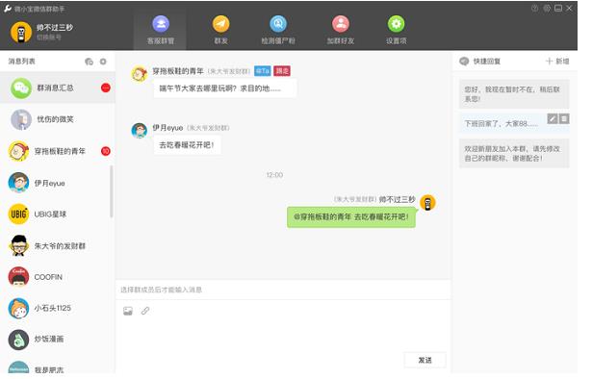Click the 加群好友 add friends icon
Viewport: 592px width, 379px height.
coord(341,24)
